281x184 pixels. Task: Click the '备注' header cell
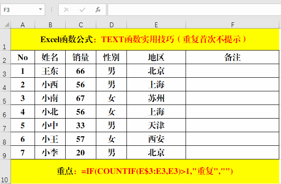232,57
